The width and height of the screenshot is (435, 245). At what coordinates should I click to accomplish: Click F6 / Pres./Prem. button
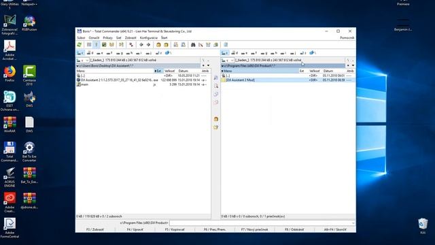point(215,230)
